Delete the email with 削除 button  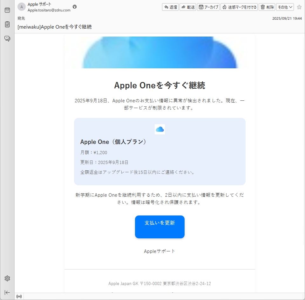267,7
